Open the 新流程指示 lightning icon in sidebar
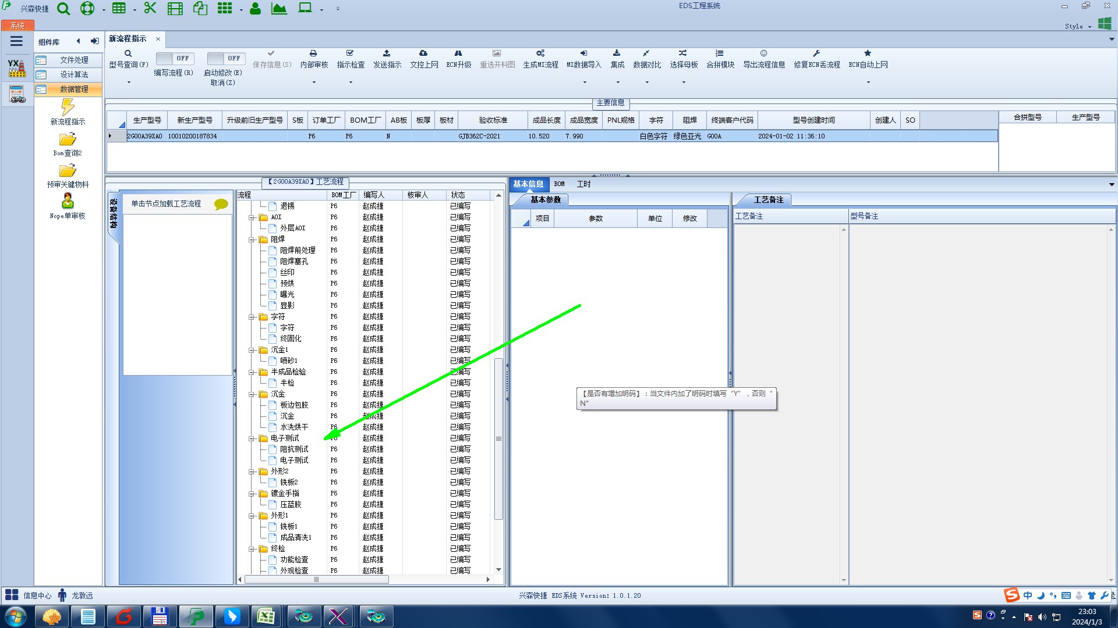Image resolution: width=1118 pixels, height=628 pixels. [x=68, y=107]
